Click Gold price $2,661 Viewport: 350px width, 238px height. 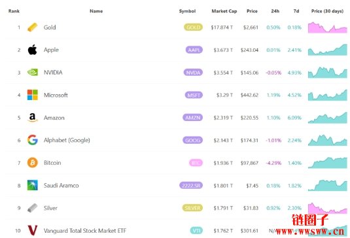(x=251, y=27)
